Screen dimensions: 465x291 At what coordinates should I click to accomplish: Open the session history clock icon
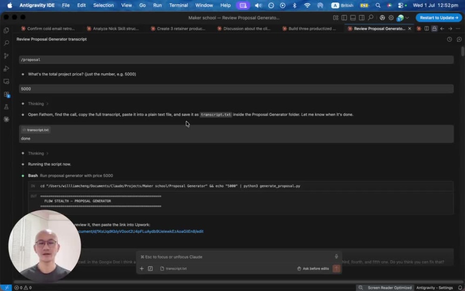450,39
